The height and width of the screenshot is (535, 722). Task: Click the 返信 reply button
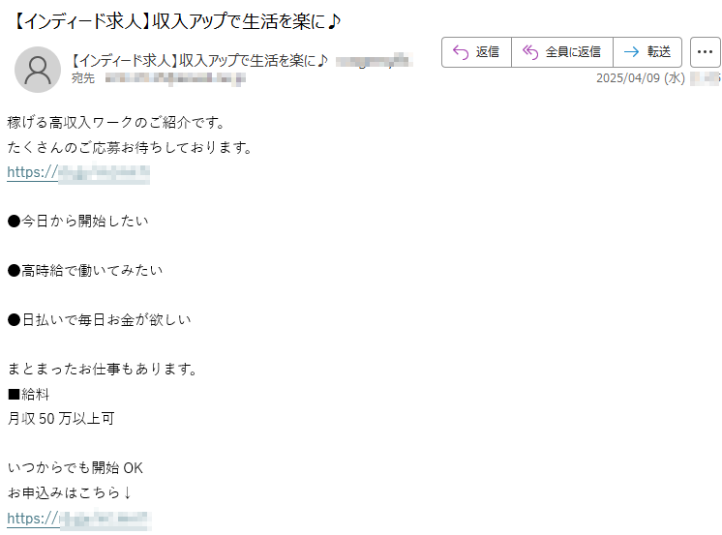pos(476,52)
